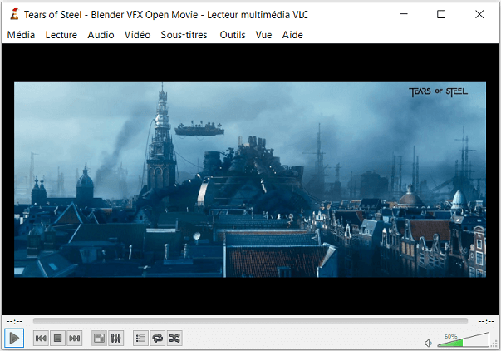The height and width of the screenshot is (351, 501).
Task: Open the Média menu
Action: (21, 35)
